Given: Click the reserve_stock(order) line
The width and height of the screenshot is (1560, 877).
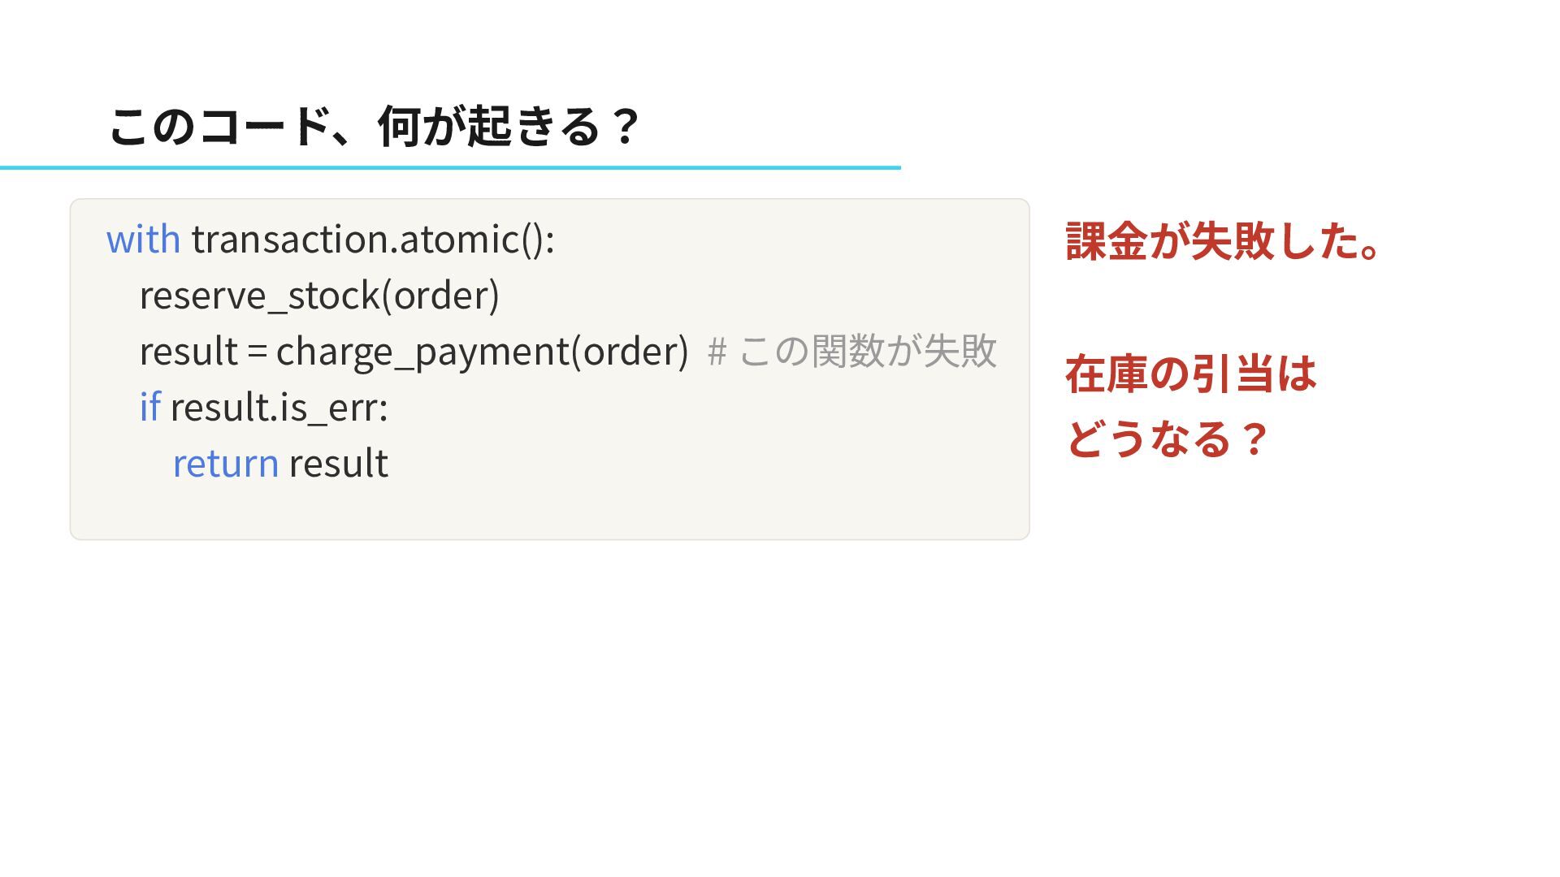Looking at the screenshot, I should click(x=319, y=296).
